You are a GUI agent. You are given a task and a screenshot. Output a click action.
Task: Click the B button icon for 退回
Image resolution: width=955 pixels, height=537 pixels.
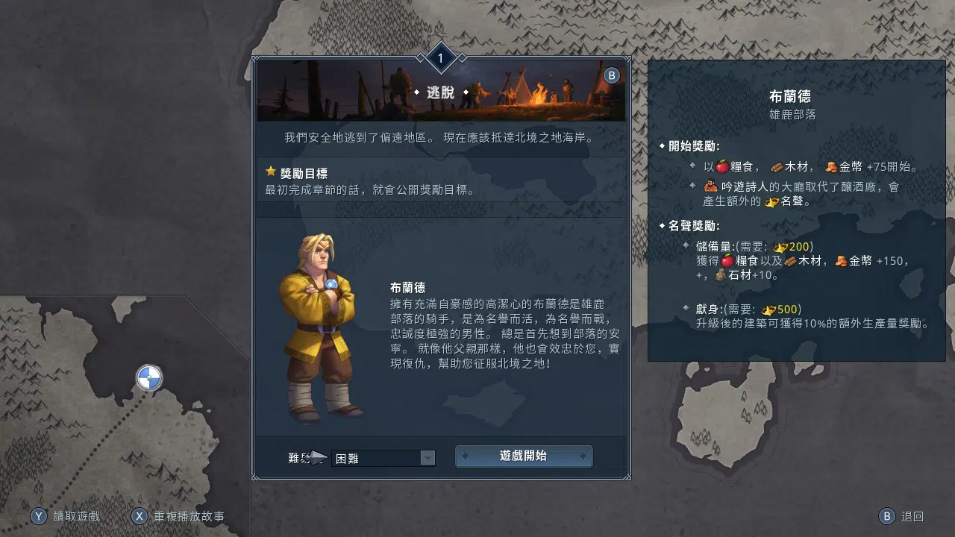(x=887, y=516)
